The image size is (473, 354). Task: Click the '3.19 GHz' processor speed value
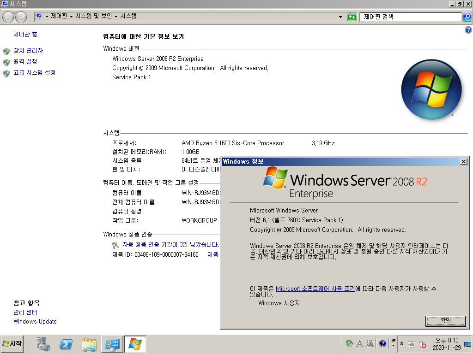pyautogui.click(x=323, y=143)
